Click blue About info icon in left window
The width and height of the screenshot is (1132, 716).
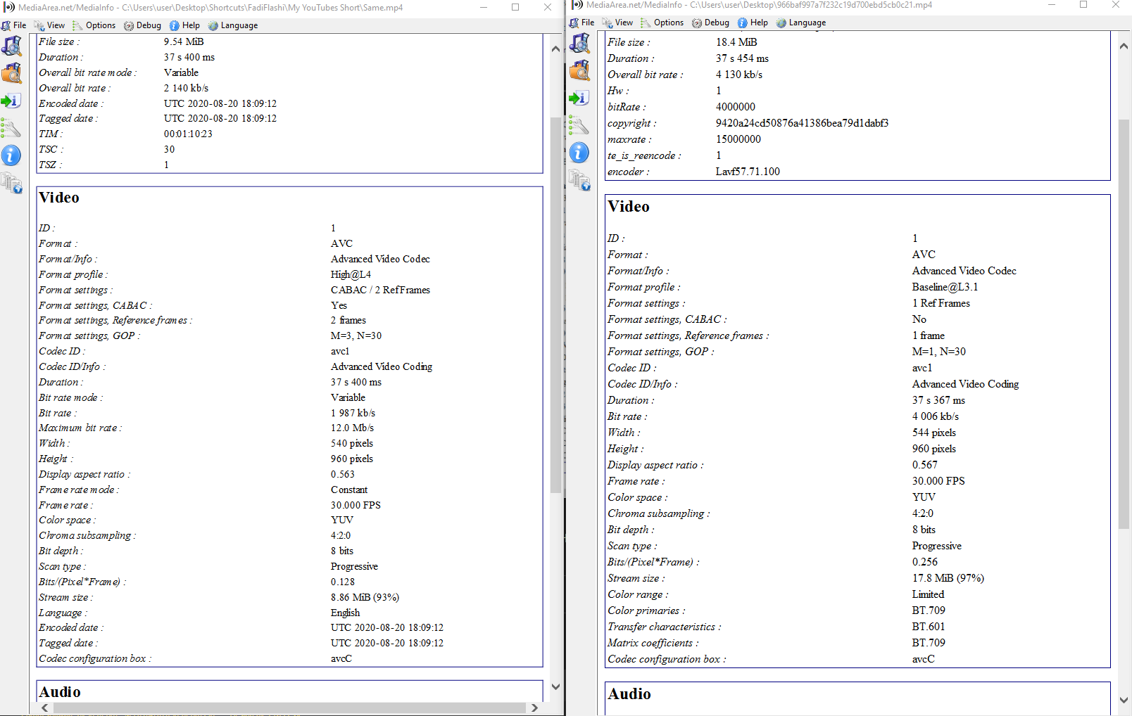pyautogui.click(x=11, y=155)
